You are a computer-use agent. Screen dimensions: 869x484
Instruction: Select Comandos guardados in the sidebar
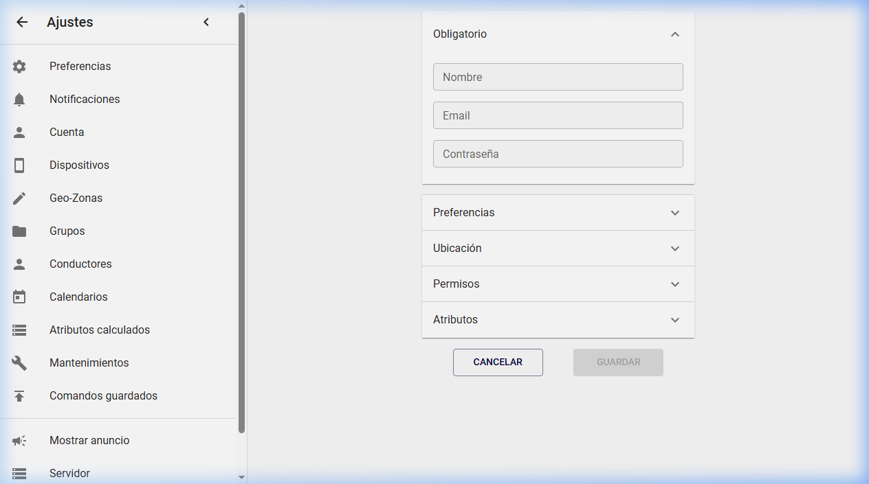click(x=118, y=396)
